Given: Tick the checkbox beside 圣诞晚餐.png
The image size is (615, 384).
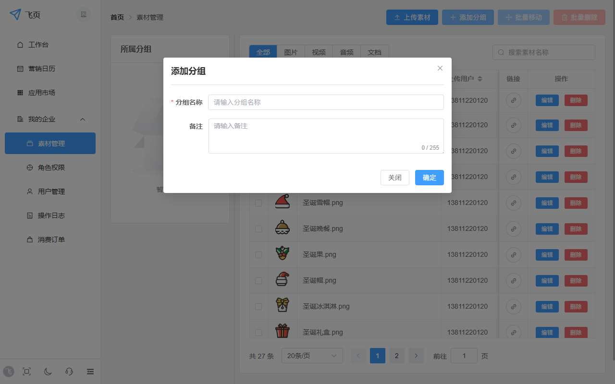Looking at the screenshot, I should click(258, 228).
